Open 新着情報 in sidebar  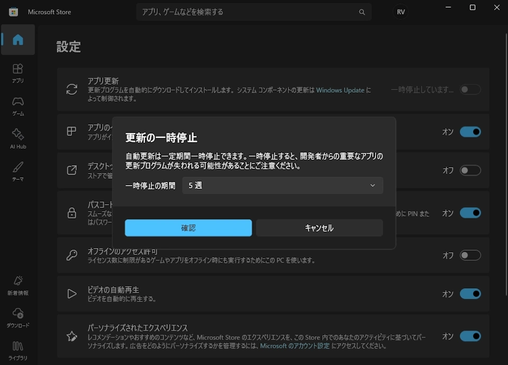pos(18,285)
